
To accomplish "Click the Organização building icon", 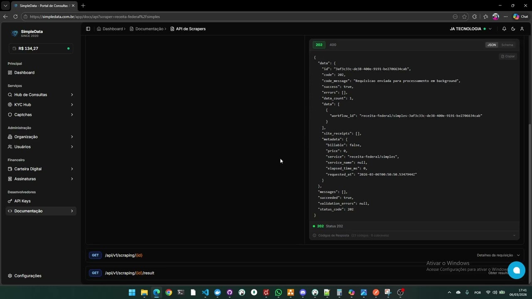I will 10,137.
